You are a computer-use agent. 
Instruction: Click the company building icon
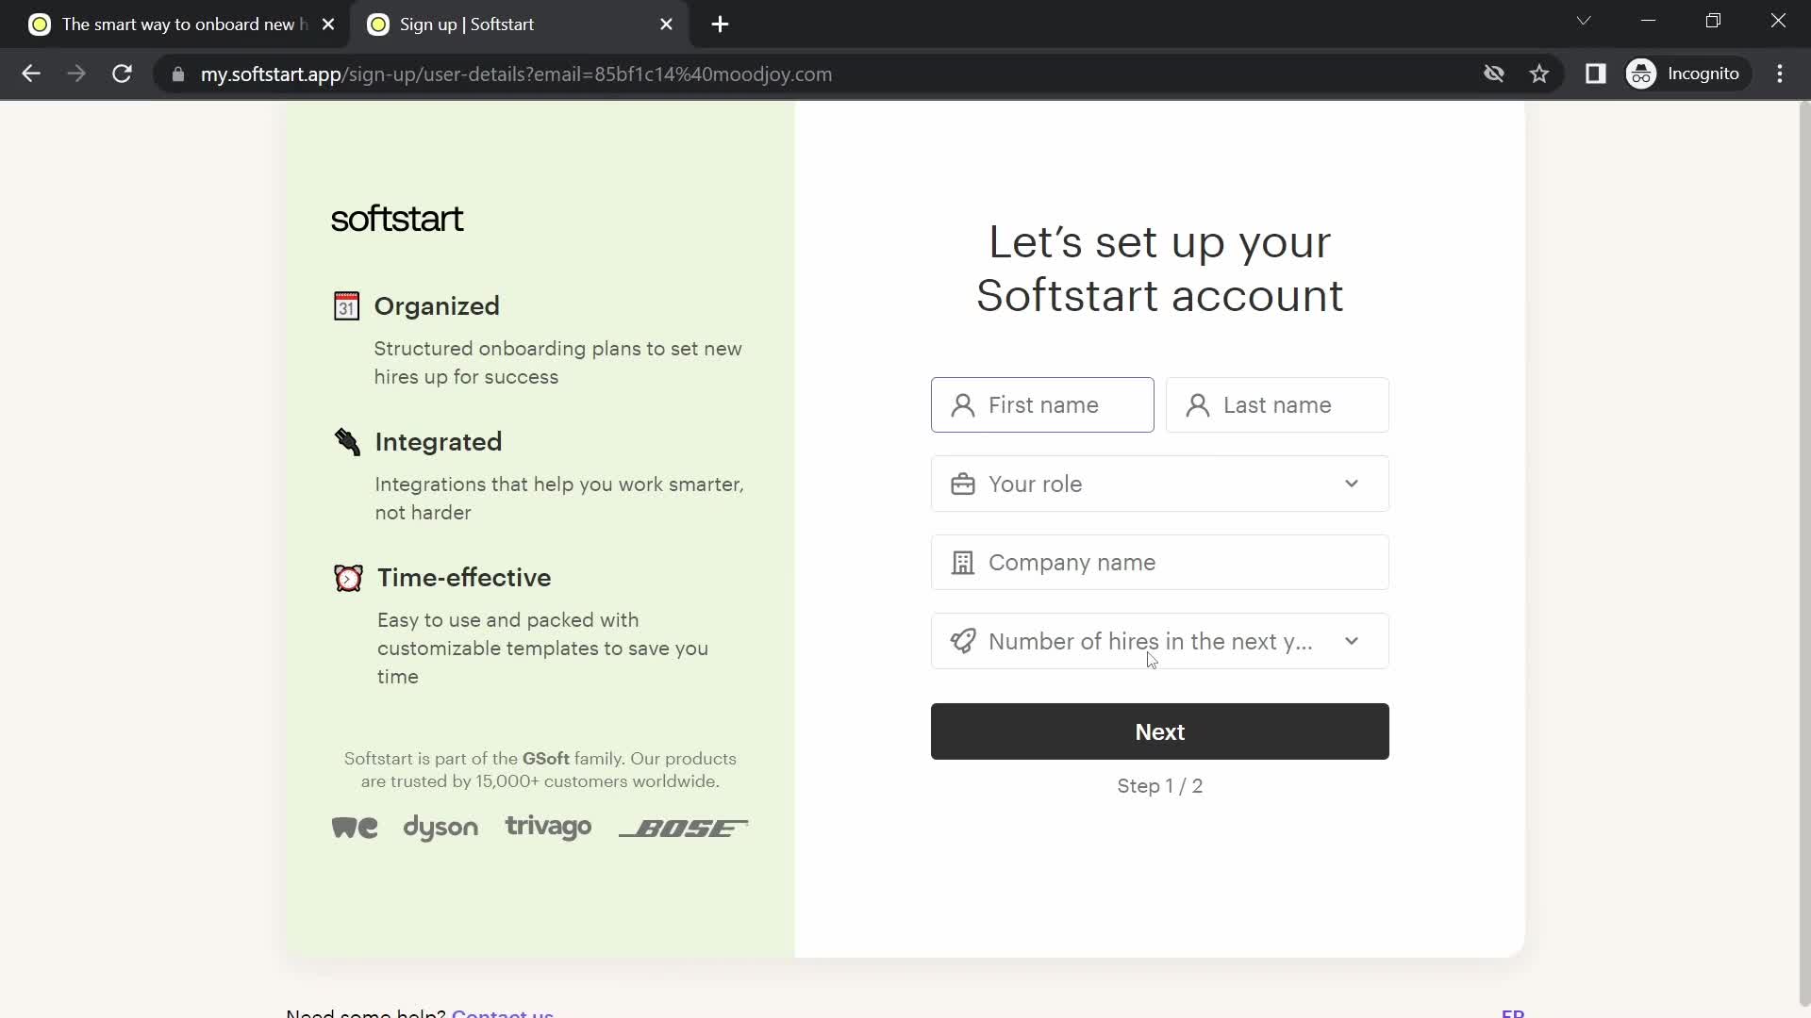963,562
